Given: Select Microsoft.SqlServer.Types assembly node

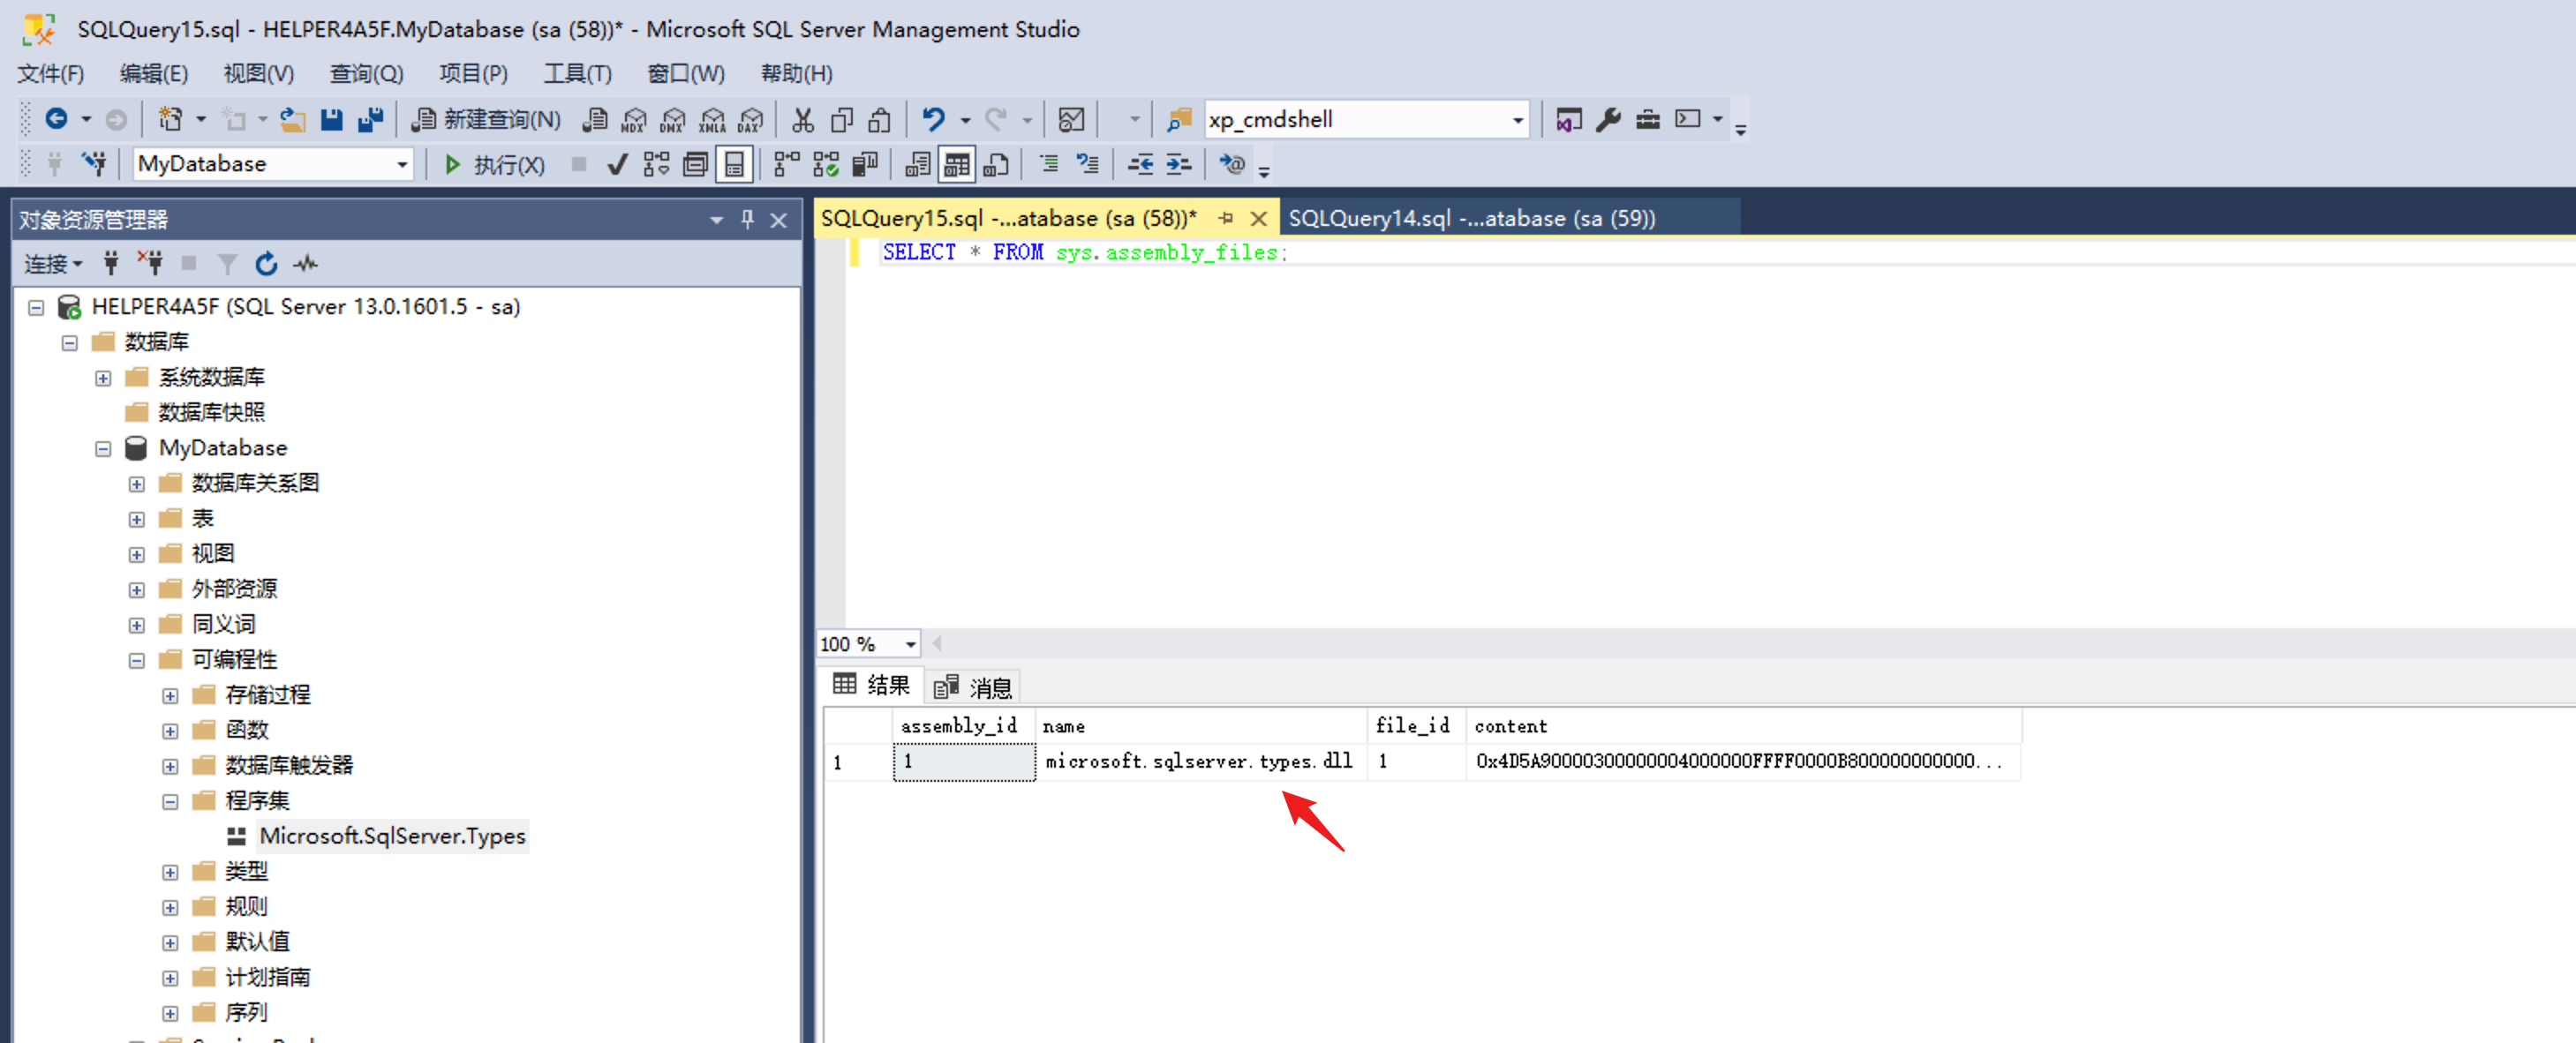Looking at the screenshot, I should pos(392,836).
